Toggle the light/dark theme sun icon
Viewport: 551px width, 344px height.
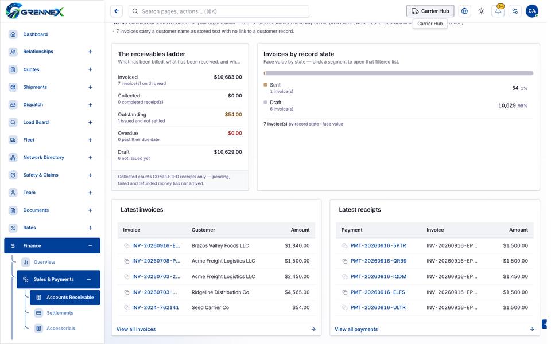point(481,11)
